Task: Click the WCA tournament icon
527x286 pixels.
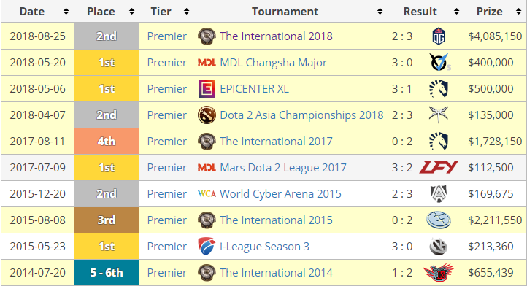Action: [207, 193]
